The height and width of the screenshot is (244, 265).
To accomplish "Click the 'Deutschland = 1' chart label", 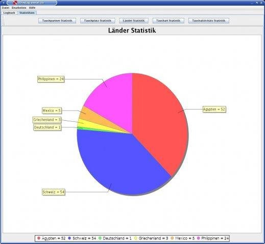I will 47,127.
